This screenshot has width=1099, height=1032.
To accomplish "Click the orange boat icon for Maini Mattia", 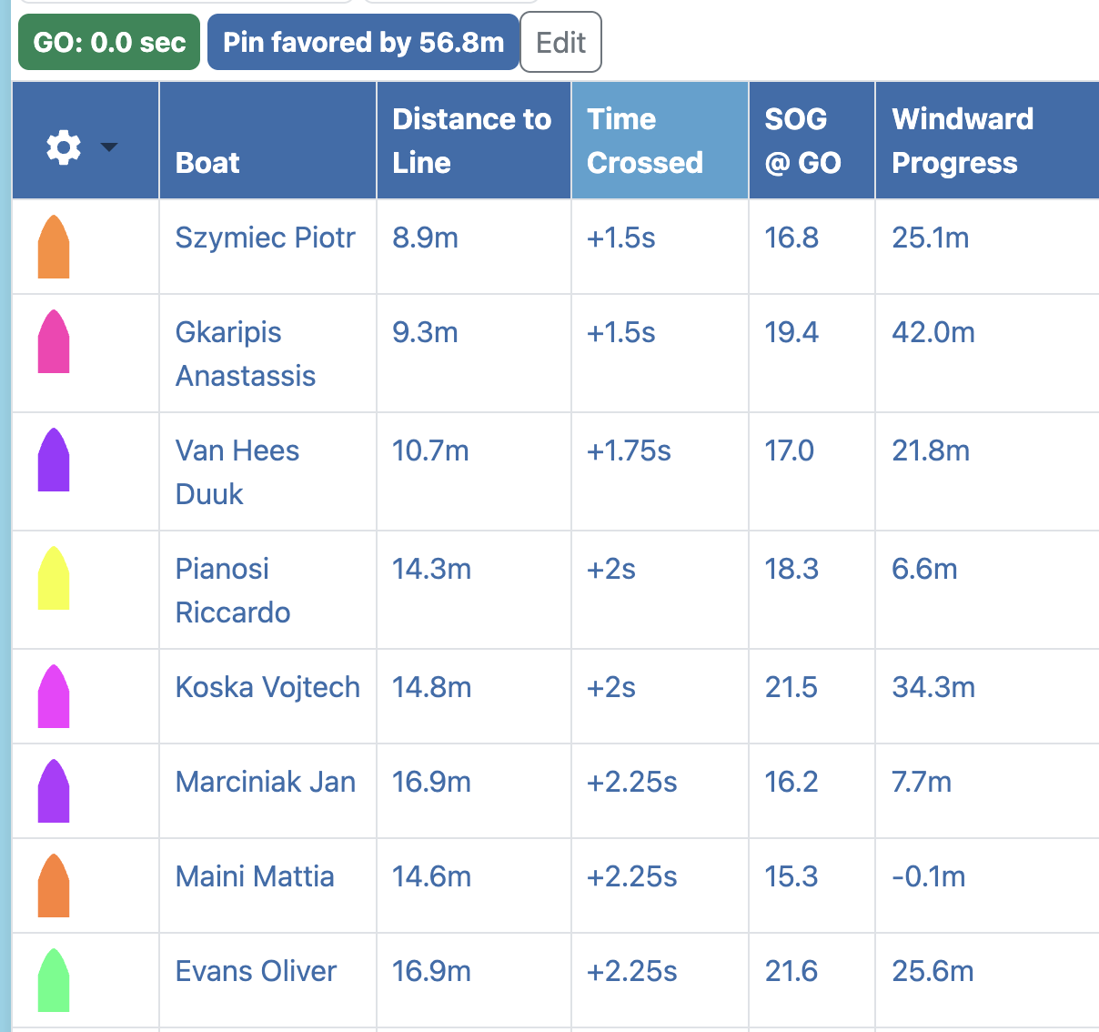I will [54, 885].
